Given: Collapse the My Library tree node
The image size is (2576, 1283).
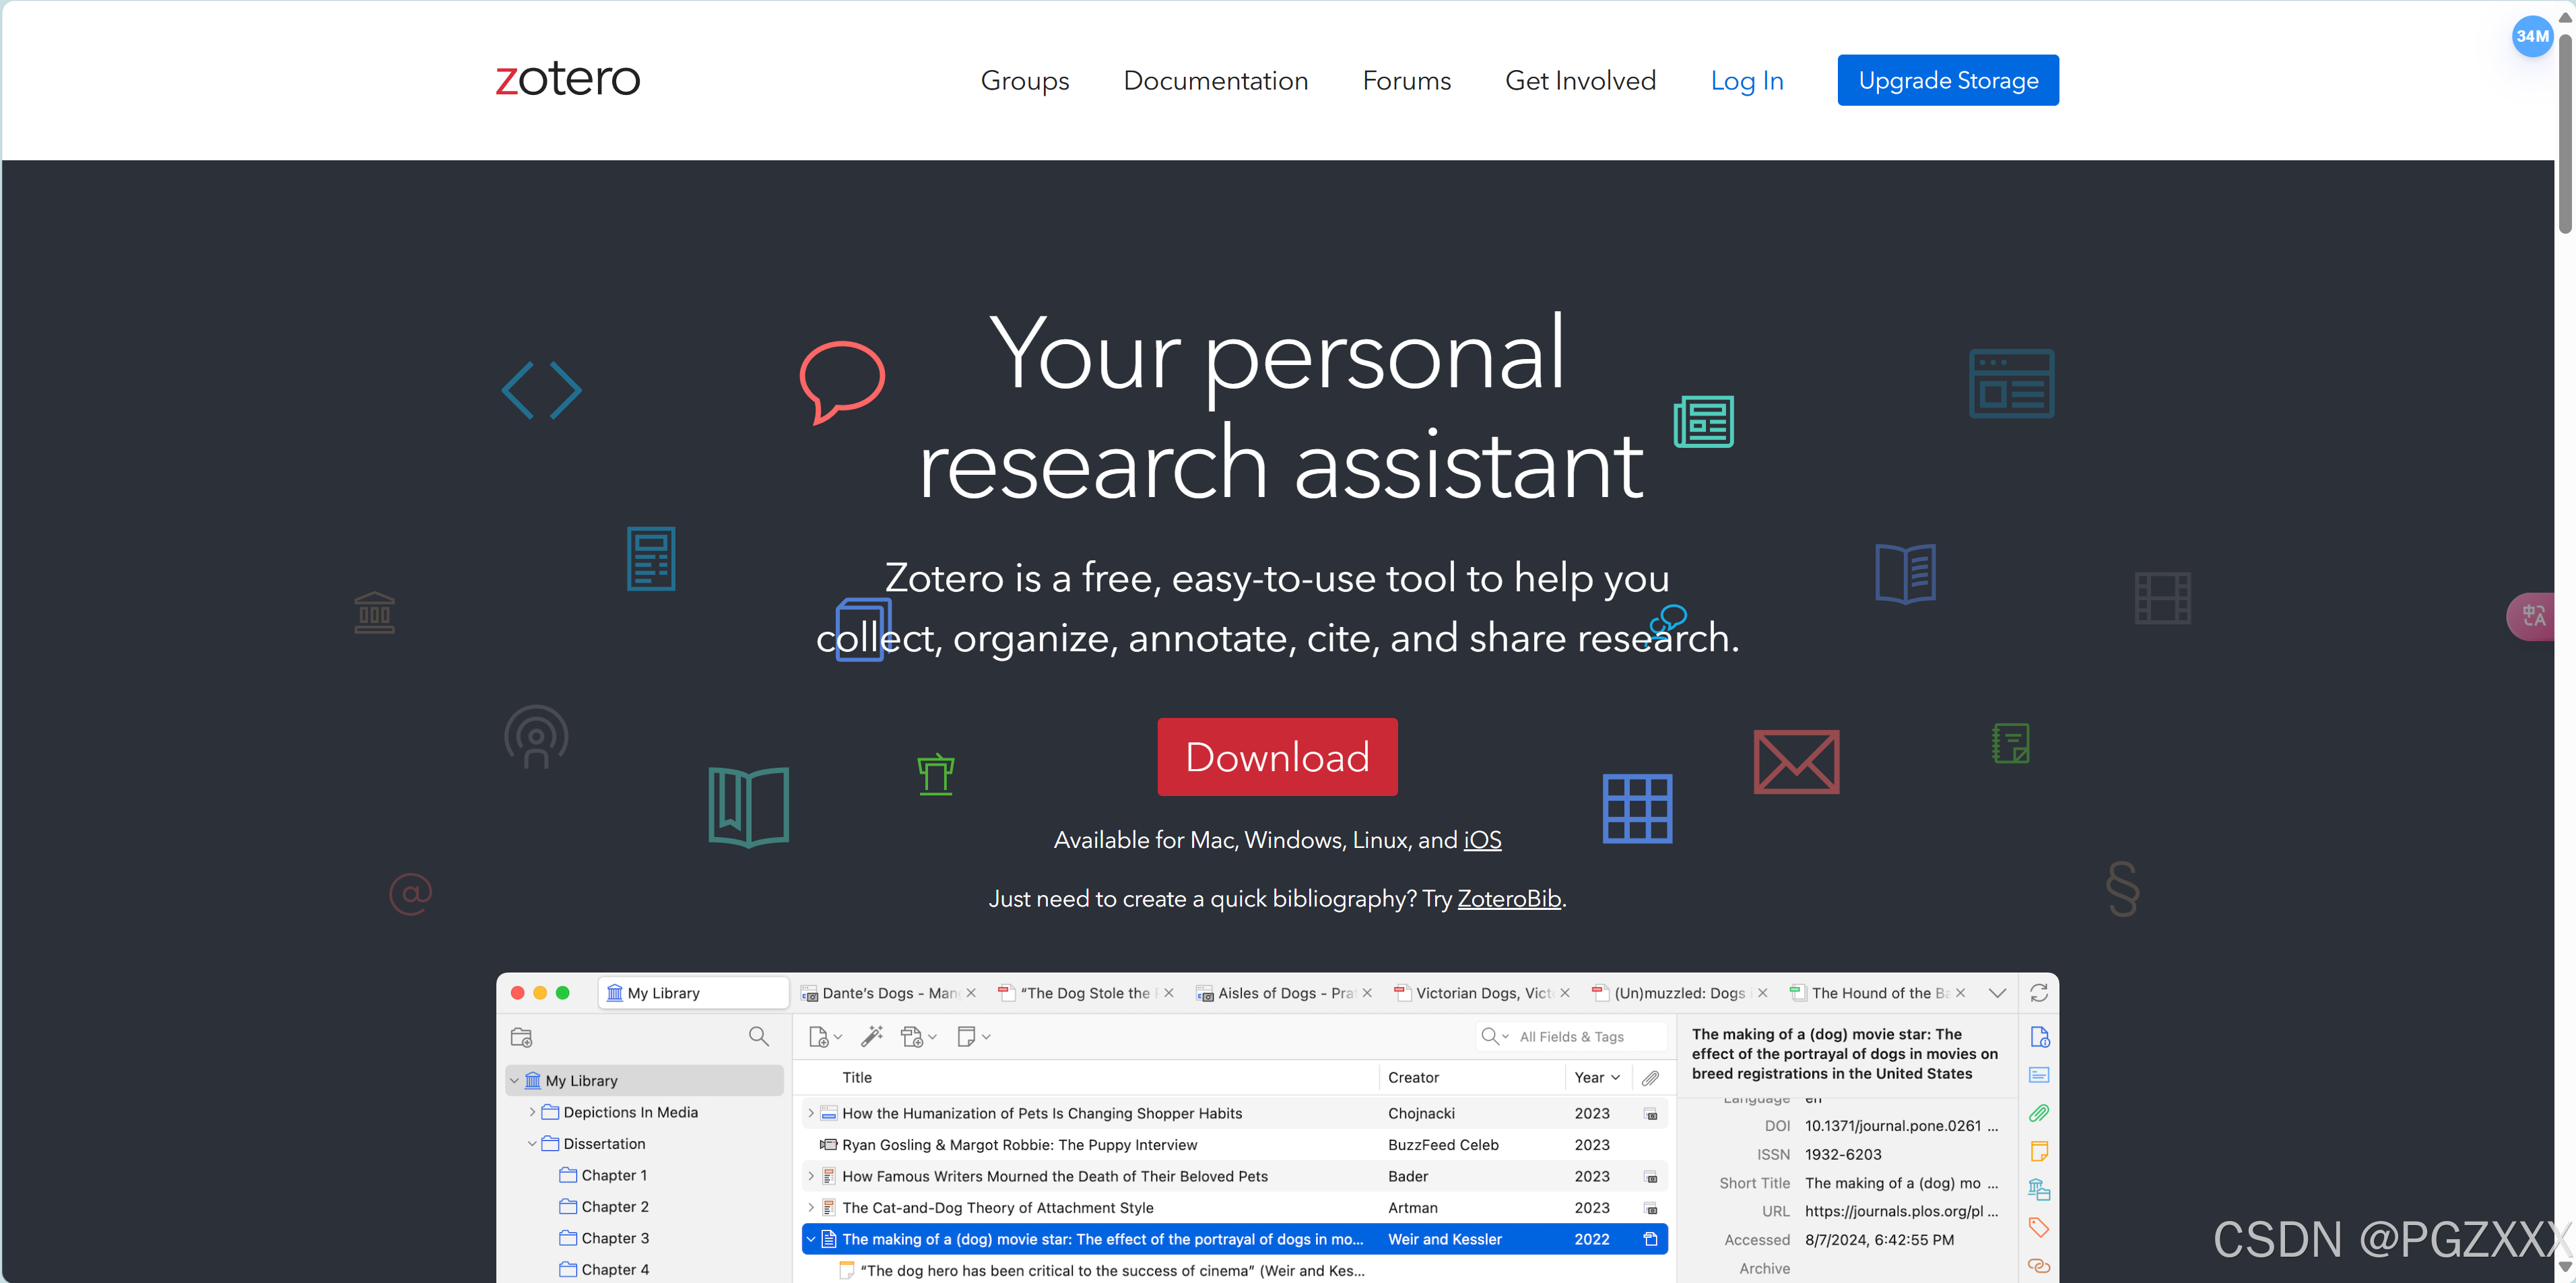Looking at the screenshot, I should (514, 1081).
